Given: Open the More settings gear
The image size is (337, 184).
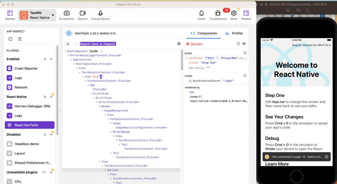Looking at the screenshot, I should point(234,13).
